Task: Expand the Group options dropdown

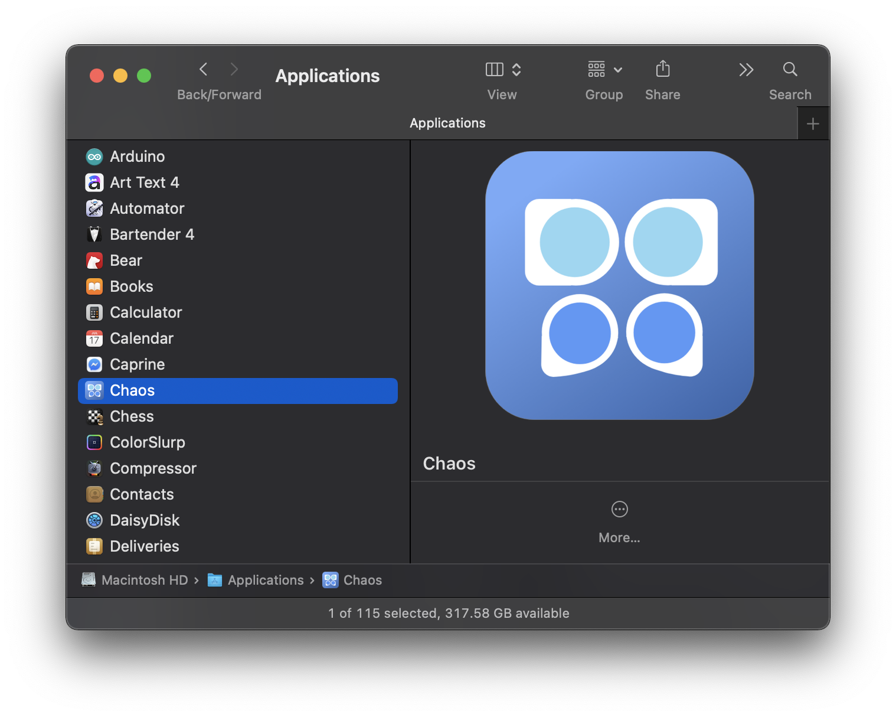Action: coord(604,70)
